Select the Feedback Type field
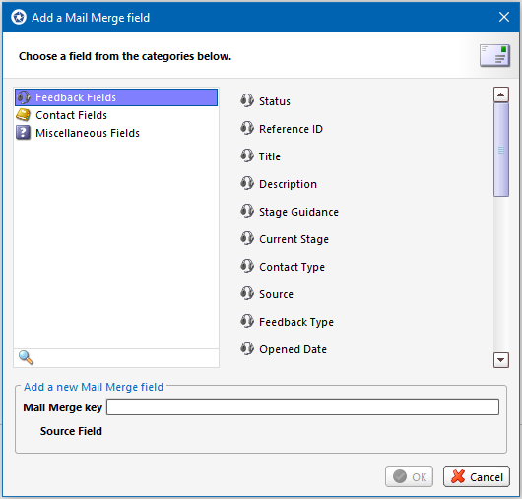 click(296, 322)
